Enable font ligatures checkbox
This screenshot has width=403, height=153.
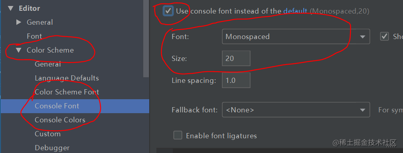pyautogui.click(x=178, y=135)
